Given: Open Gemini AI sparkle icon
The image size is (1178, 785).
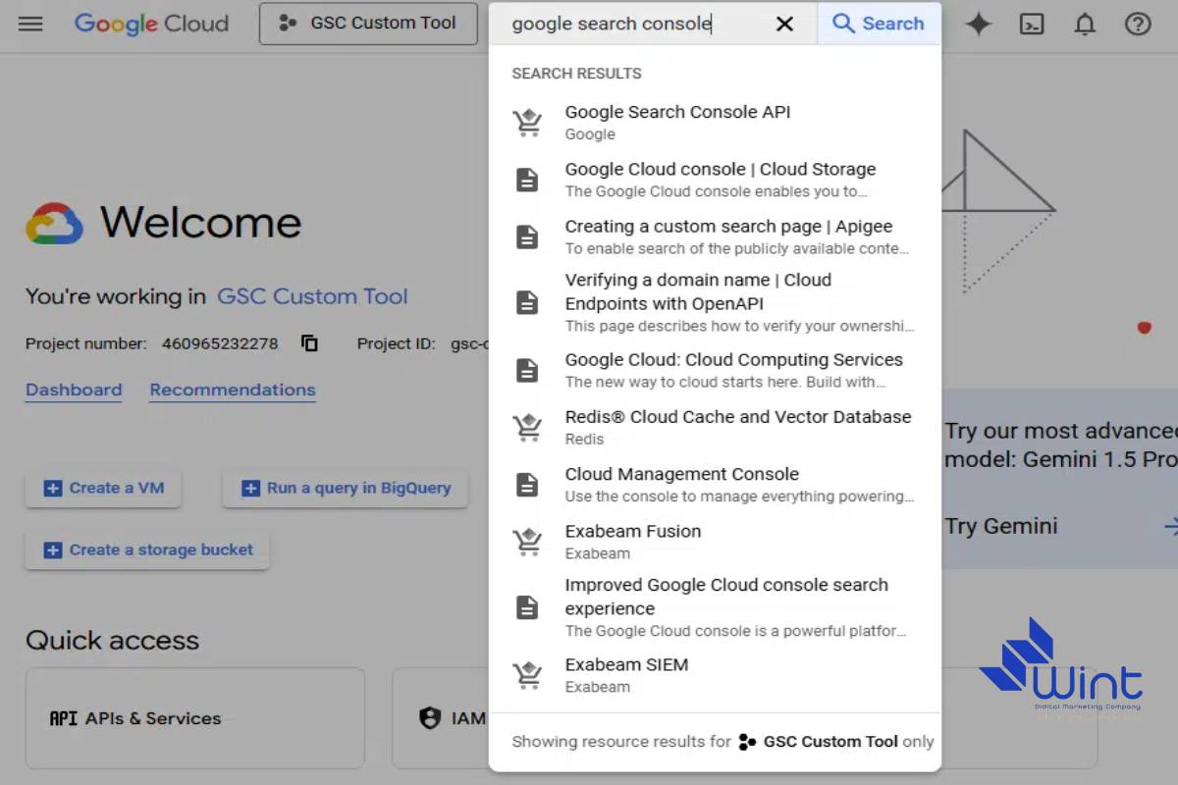Looking at the screenshot, I should click(x=979, y=24).
